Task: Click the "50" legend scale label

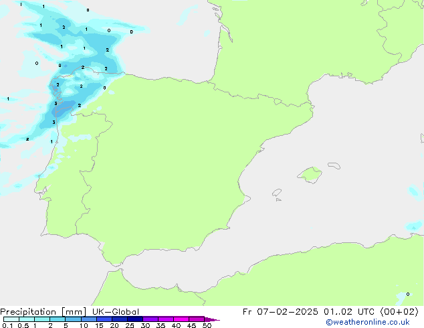Action: click(207, 325)
